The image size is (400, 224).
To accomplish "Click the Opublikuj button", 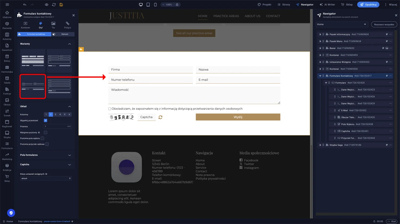I will tap(368, 5).
